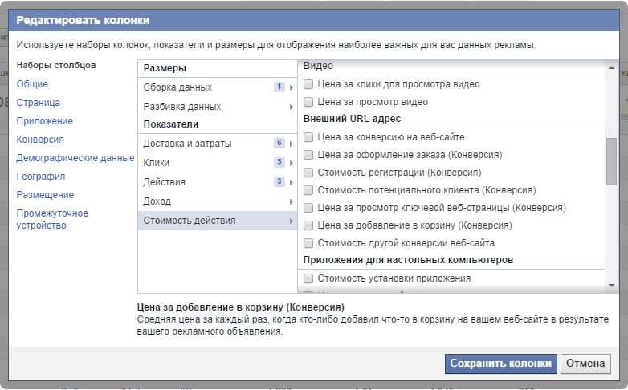The height and width of the screenshot is (390, 628).
Task: Click the Отмена button
Action: (x=585, y=364)
